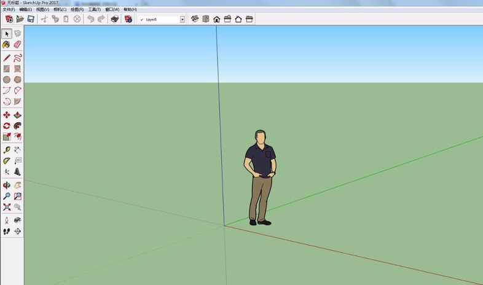Image resolution: width=483 pixels, height=285 pixels.
Task: Click the Erase circled-X icon
Action: coord(77,19)
